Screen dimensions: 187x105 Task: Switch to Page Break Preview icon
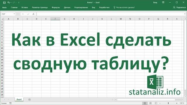(156, 103)
